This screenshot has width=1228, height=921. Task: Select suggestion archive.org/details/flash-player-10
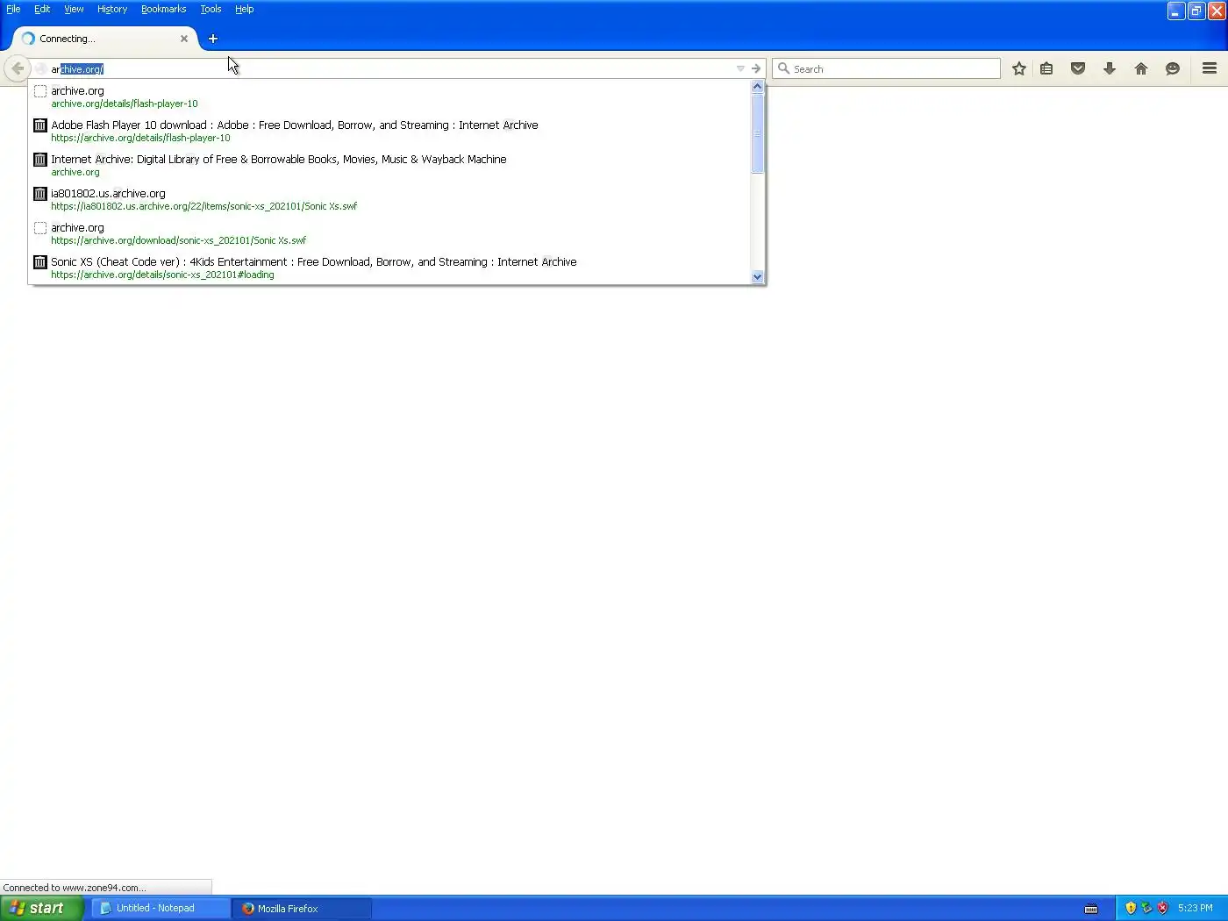click(x=390, y=96)
